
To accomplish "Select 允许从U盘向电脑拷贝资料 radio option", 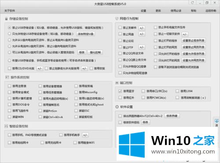I will point(9,40).
